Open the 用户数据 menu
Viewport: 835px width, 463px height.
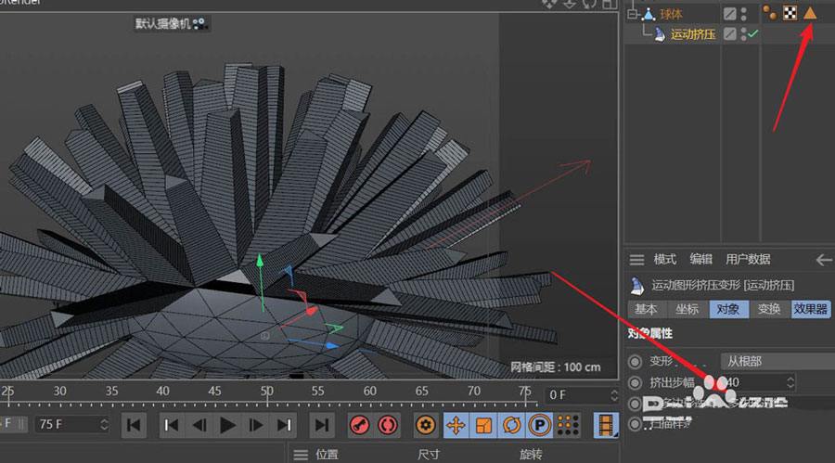[x=748, y=260]
